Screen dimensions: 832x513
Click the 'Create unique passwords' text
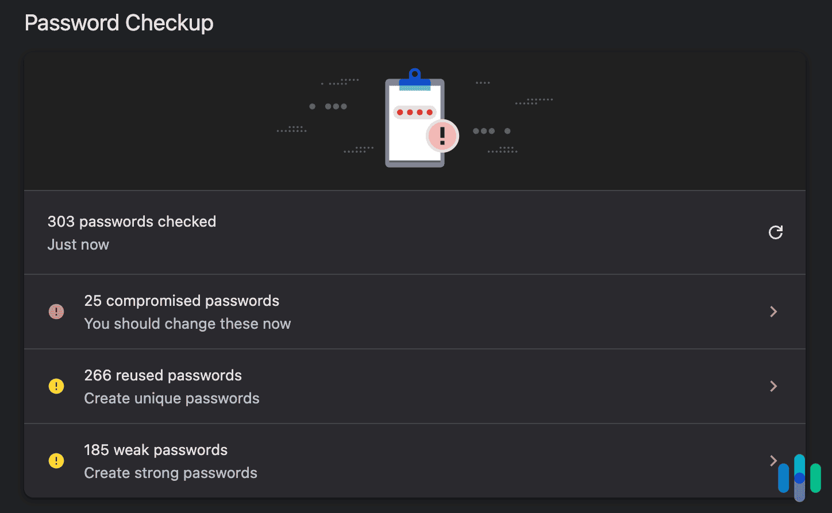click(172, 398)
